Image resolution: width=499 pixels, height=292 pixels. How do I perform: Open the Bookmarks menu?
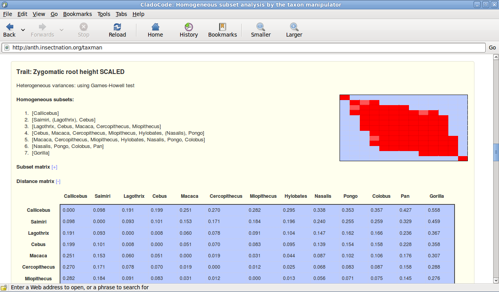pyautogui.click(x=77, y=14)
